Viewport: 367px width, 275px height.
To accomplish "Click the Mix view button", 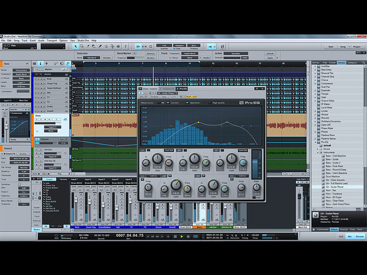I will 350,237.
